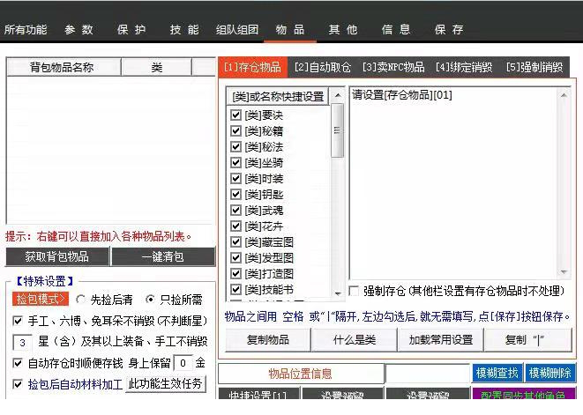Click the 什么是类 button

click(355, 339)
